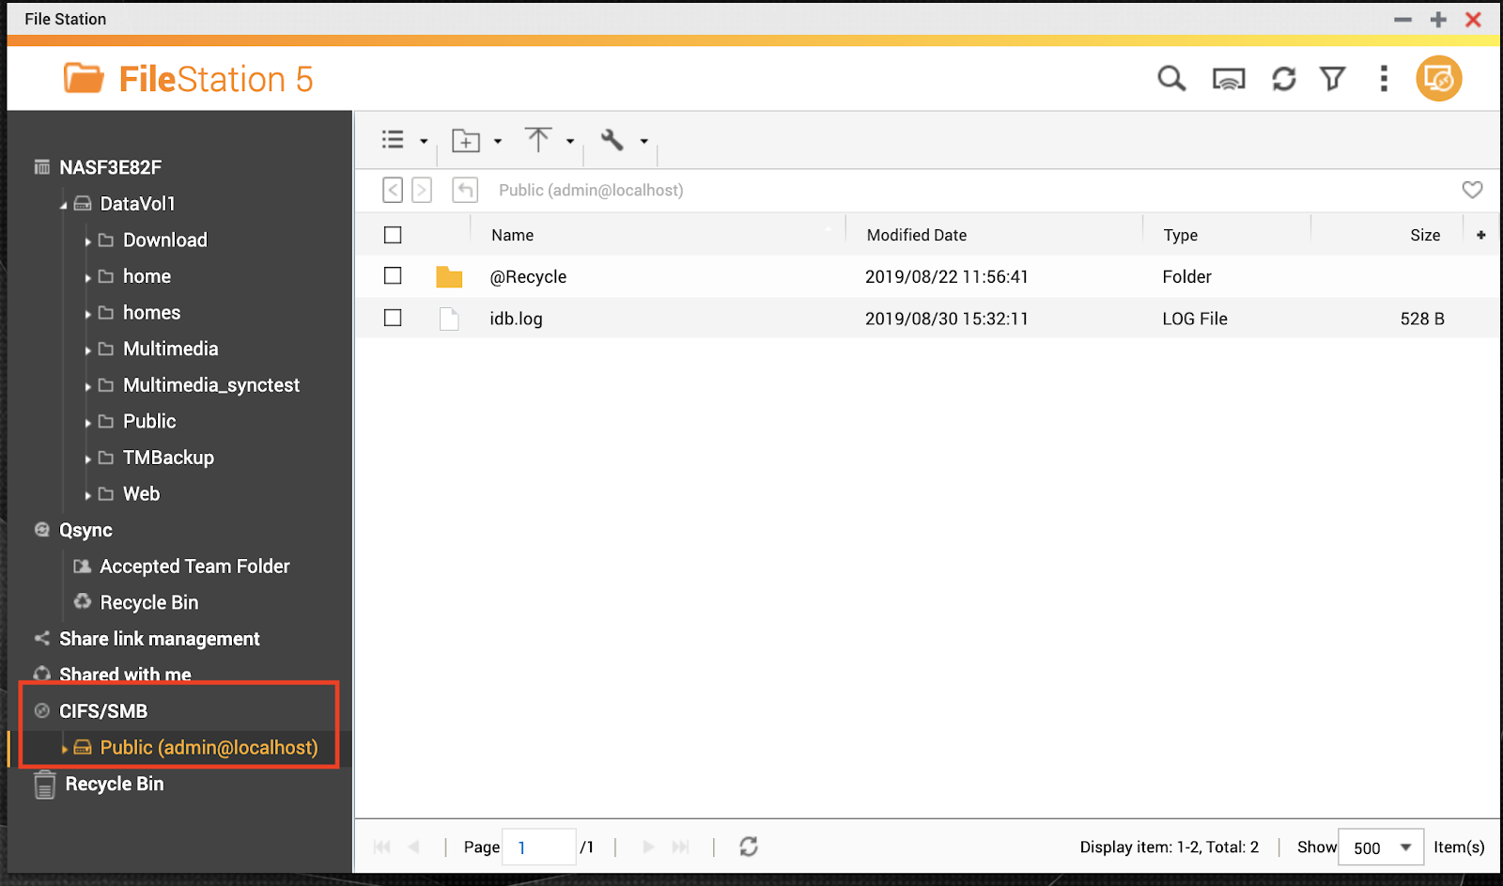This screenshot has width=1503, height=886.
Task: Click the page number input field
Action: pos(538,847)
